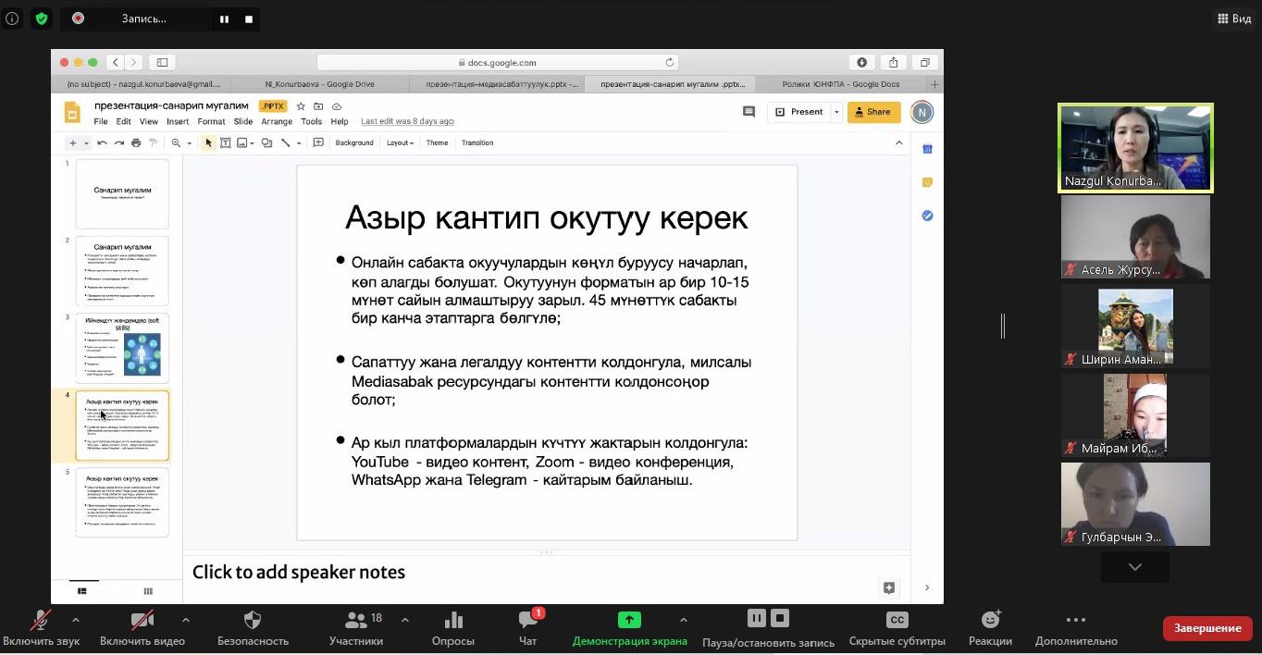Click the green Демонстрация экрана share icon
The image size is (1262, 655).
(629, 620)
